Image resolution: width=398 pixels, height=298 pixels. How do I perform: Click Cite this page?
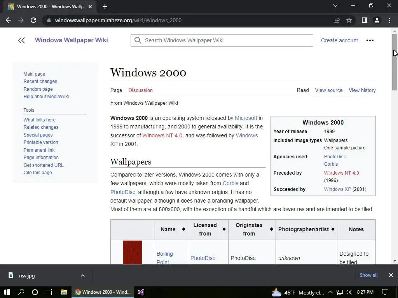point(38,173)
